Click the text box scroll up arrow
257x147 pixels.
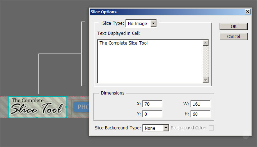(206, 43)
